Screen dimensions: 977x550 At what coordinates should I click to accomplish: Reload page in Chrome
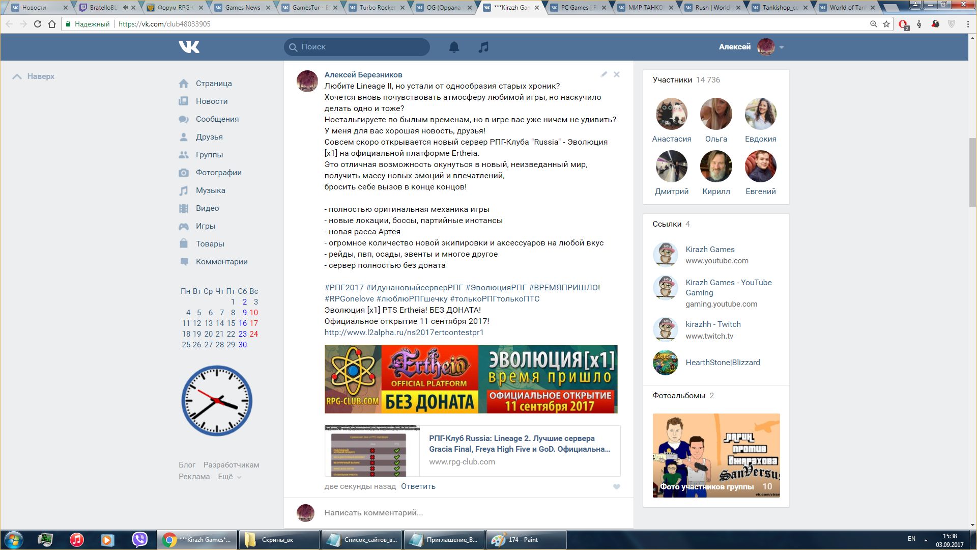click(37, 24)
